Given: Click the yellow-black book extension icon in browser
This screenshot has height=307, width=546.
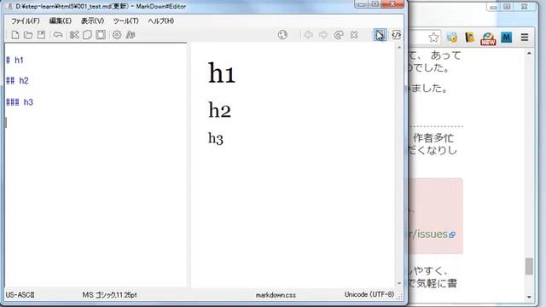Looking at the screenshot, I should (470, 38).
